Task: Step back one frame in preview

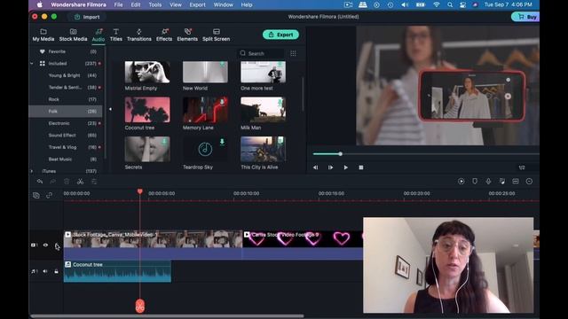Action: coord(316,167)
